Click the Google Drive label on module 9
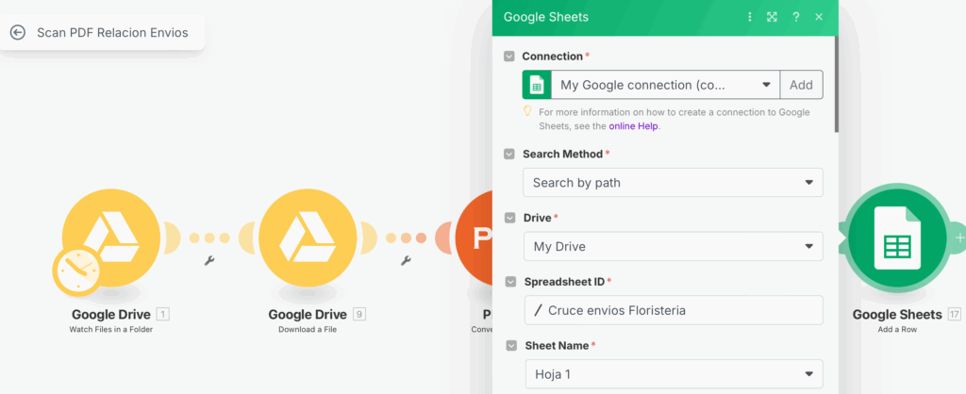 pyautogui.click(x=308, y=315)
